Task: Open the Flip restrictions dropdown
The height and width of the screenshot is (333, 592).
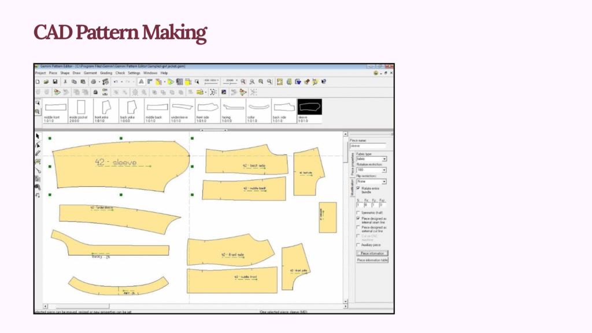Action: click(x=384, y=182)
